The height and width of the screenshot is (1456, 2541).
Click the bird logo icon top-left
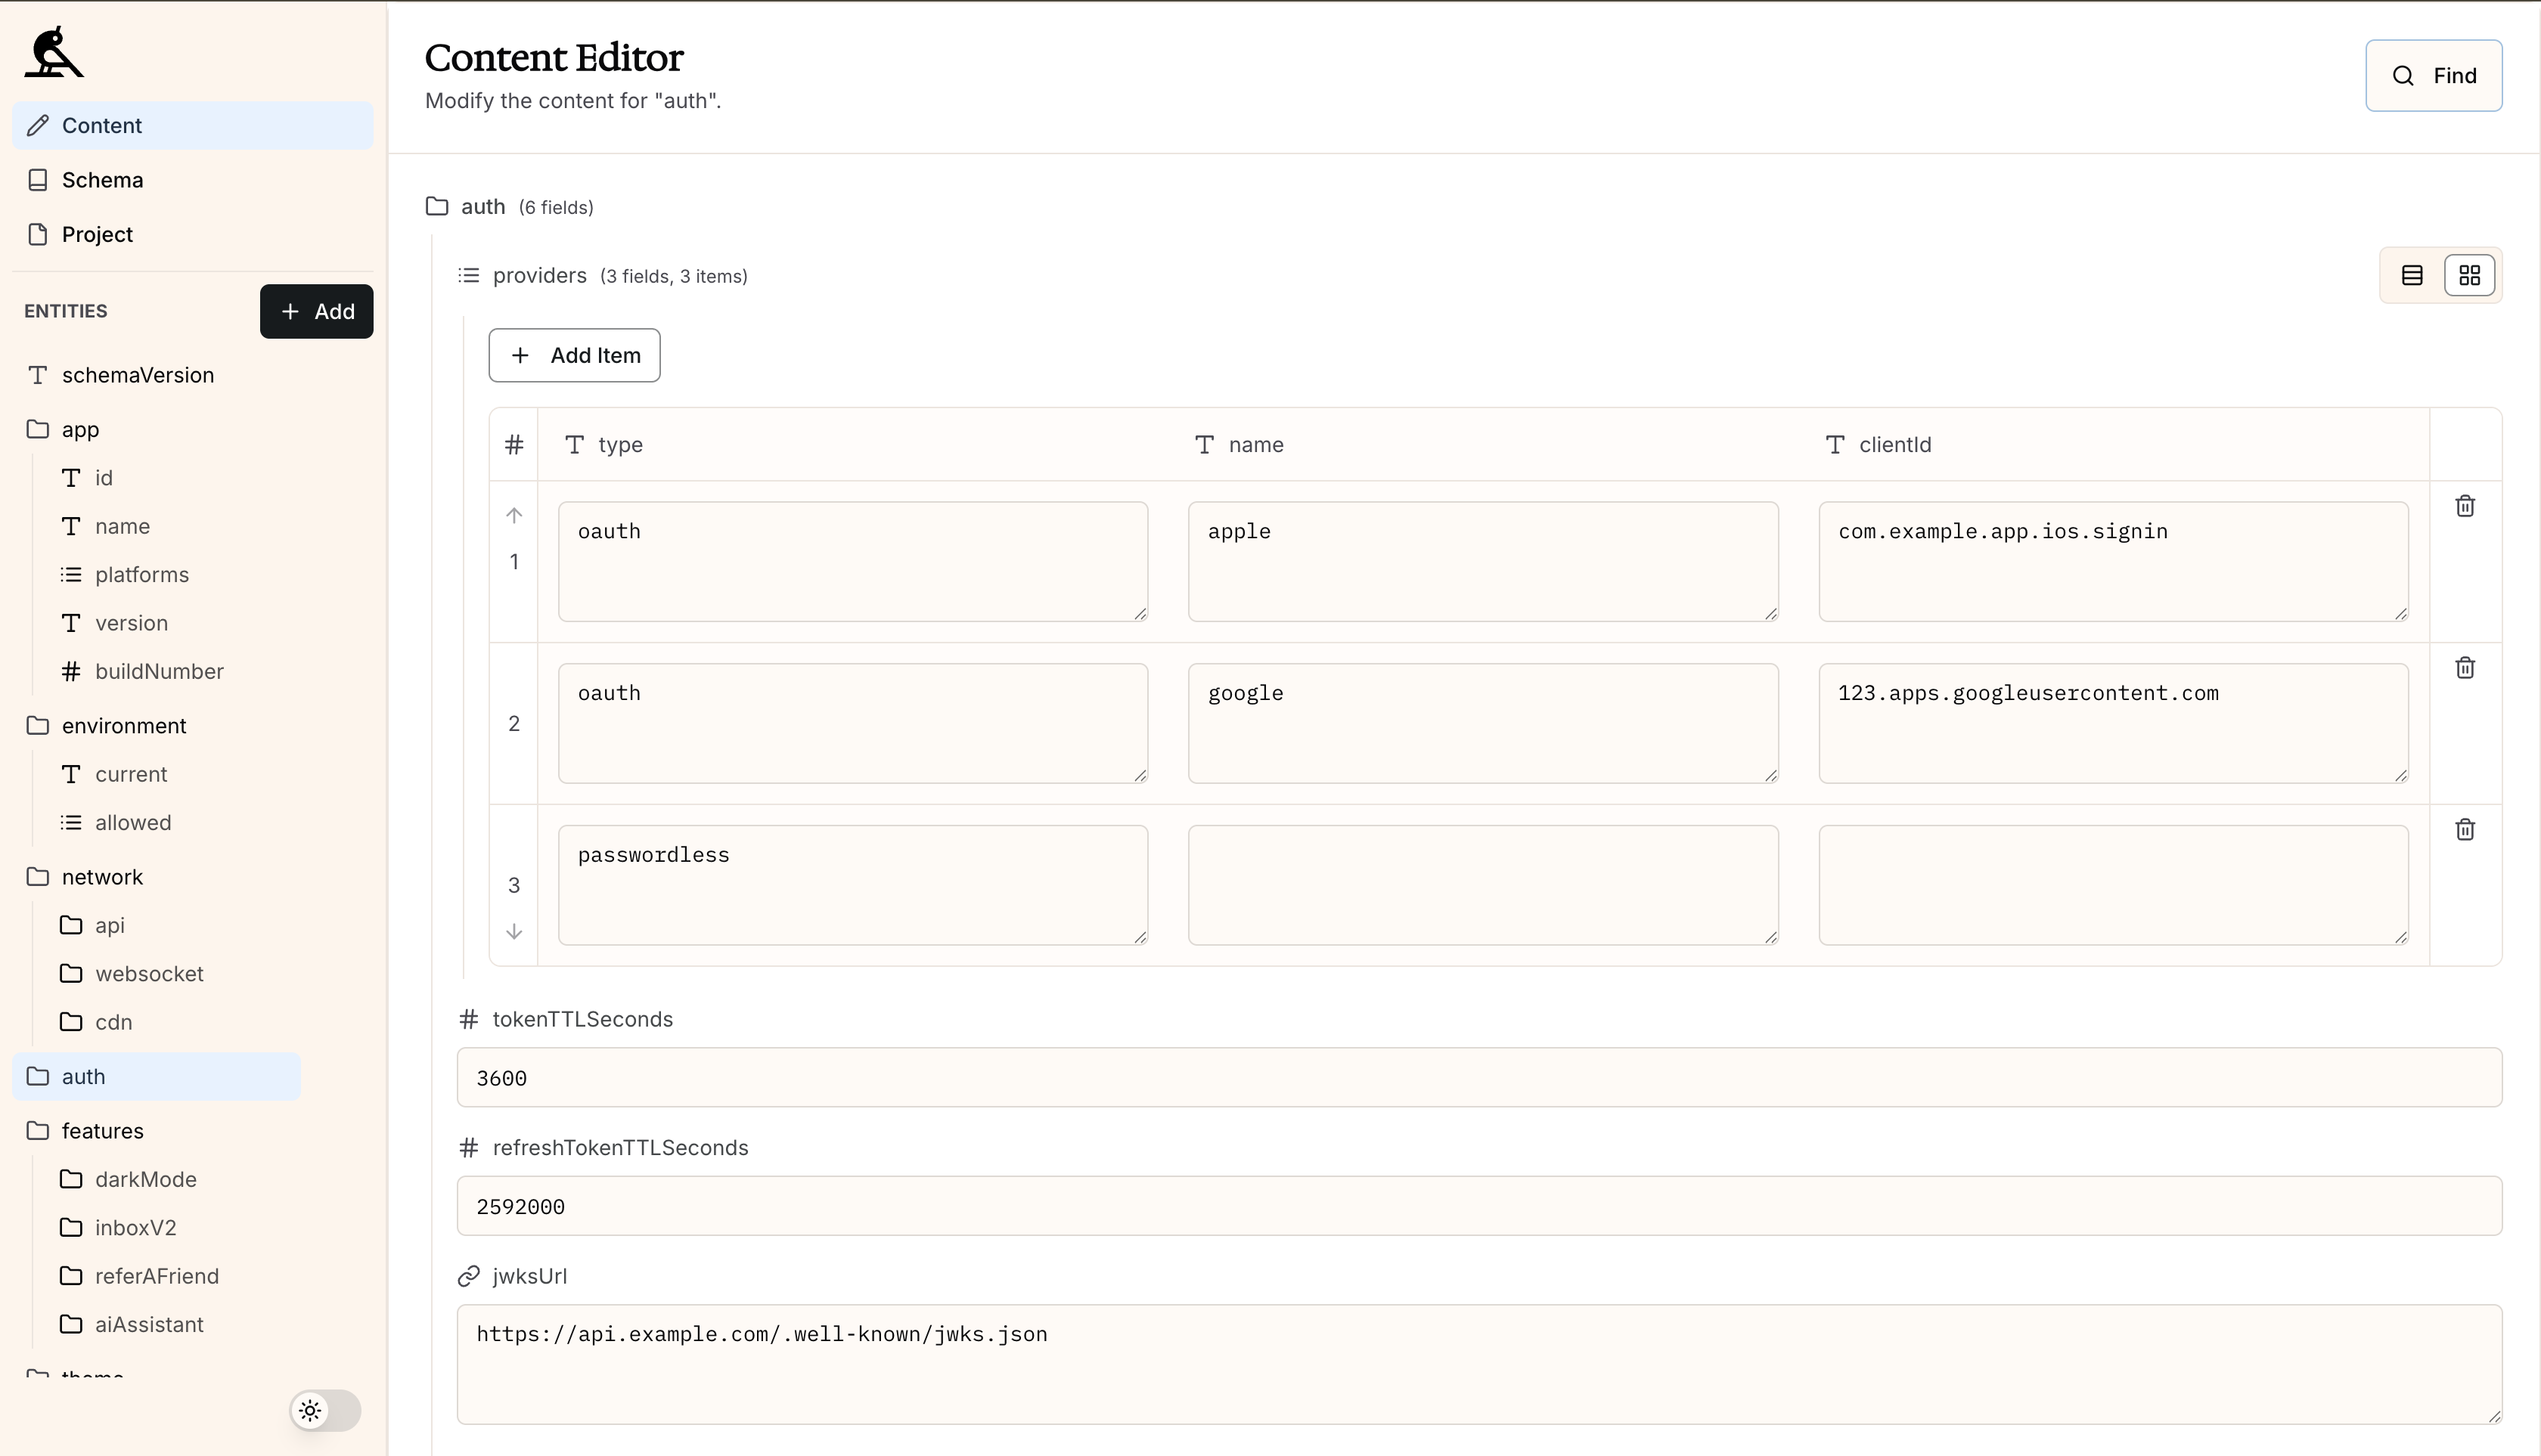pos(53,51)
